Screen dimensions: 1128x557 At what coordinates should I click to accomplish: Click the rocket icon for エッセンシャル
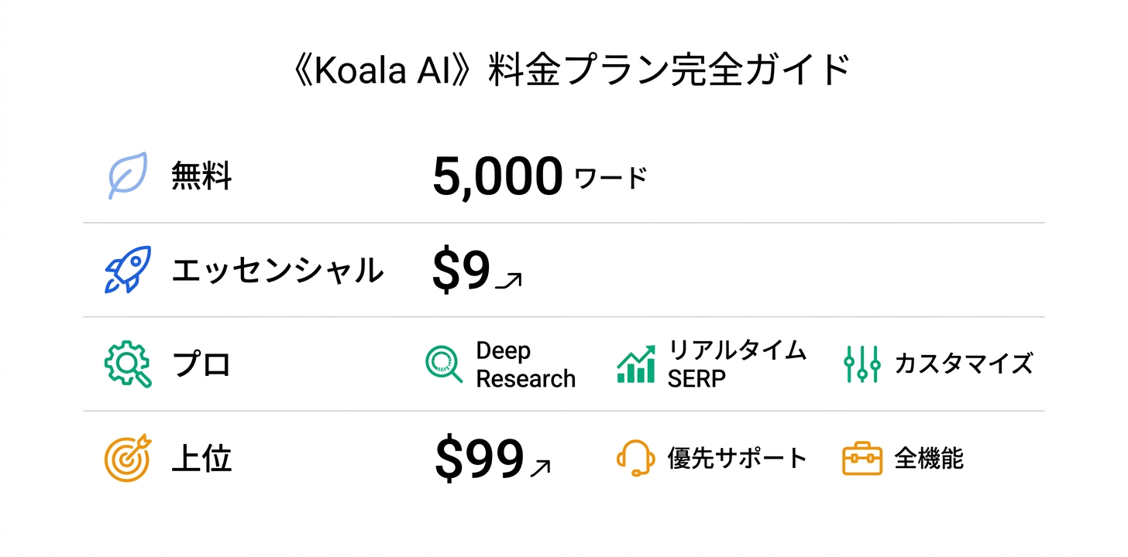click(127, 270)
